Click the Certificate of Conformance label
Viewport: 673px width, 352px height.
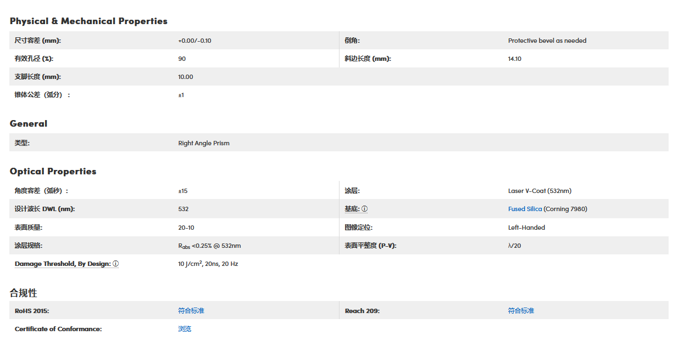(58, 329)
